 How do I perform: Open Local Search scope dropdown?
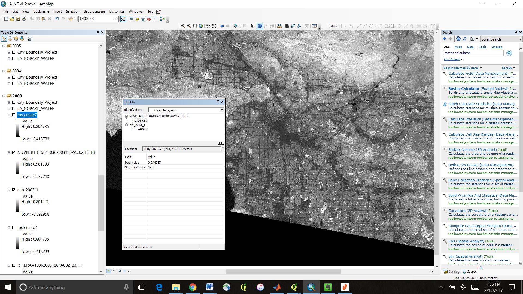(520, 39)
